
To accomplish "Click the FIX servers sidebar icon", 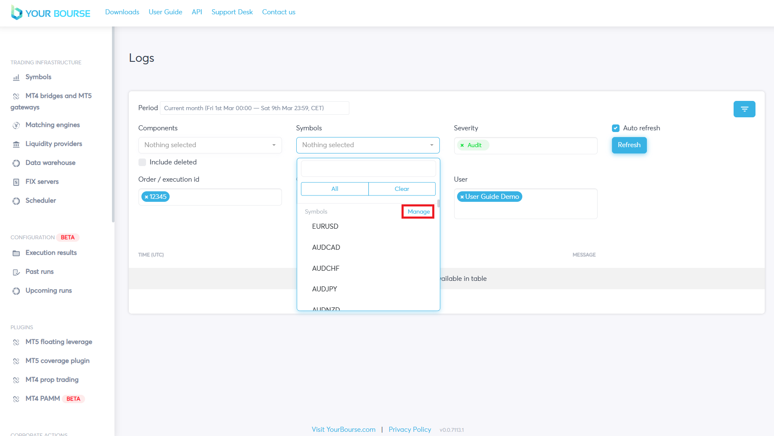I will click(x=16, y=182).
